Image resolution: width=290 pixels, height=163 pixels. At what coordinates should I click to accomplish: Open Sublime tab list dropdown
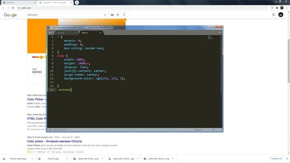pos(219,32)
